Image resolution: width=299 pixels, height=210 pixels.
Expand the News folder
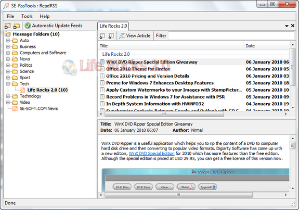[x=8, y=59]
